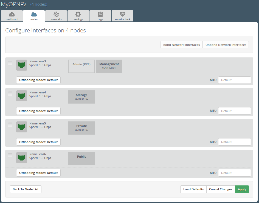Click the ens5 network port icon
The height and width of the screenshot is (203, 259).
21,127
